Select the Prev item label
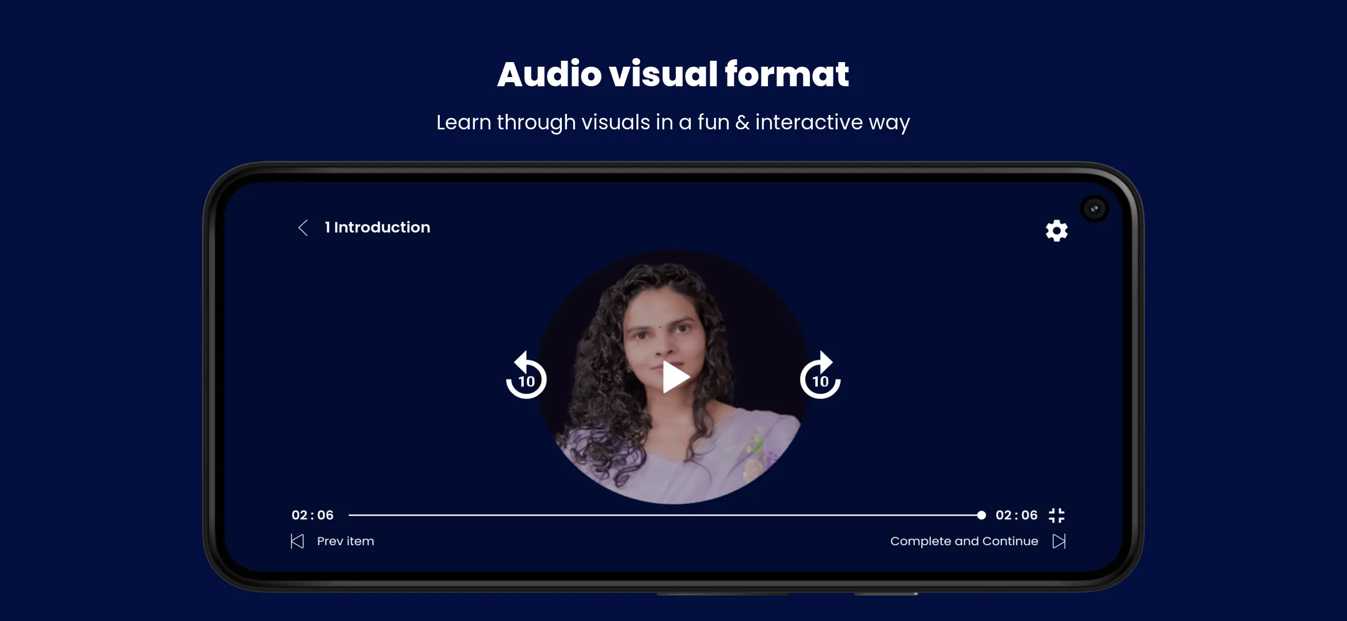Viewport: 1347px width, 621px height. click(345, 541)
